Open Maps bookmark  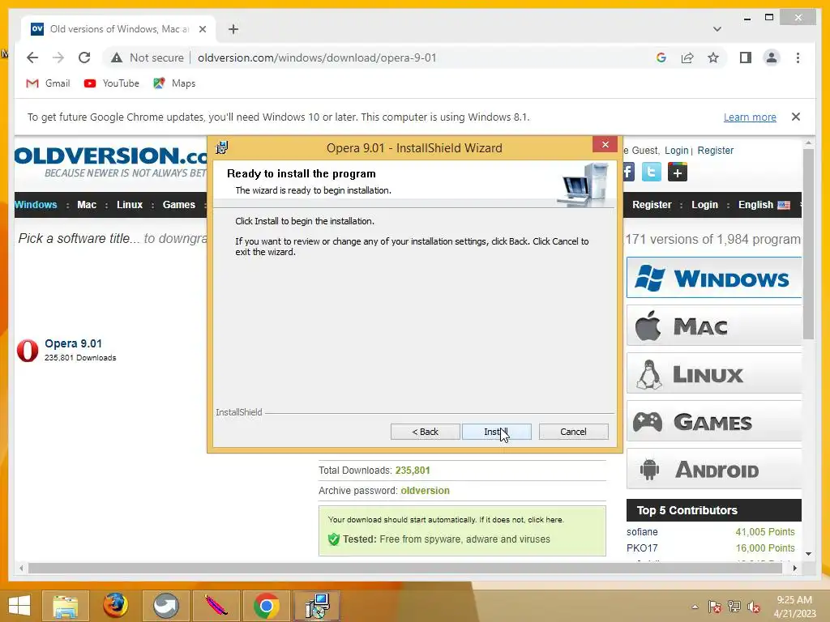click(x=174, y=83)
